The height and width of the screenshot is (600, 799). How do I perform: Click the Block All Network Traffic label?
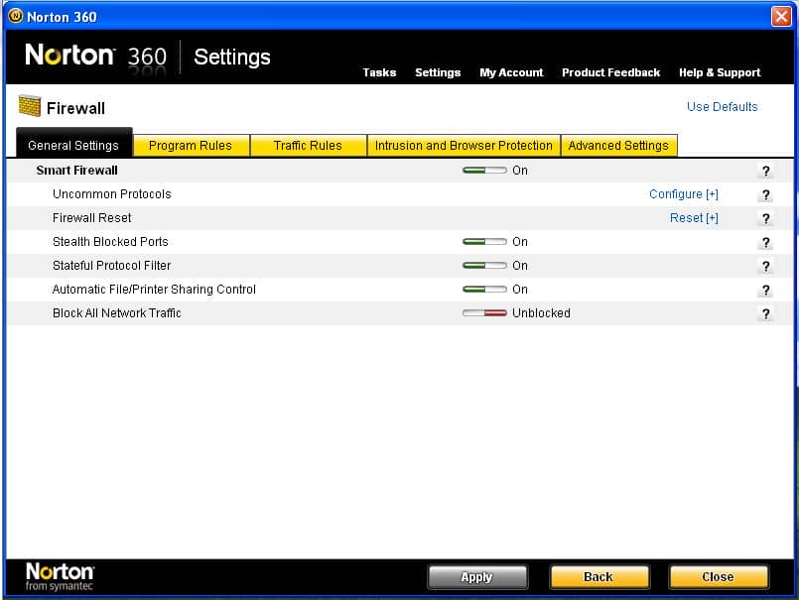tap(117, 312)
